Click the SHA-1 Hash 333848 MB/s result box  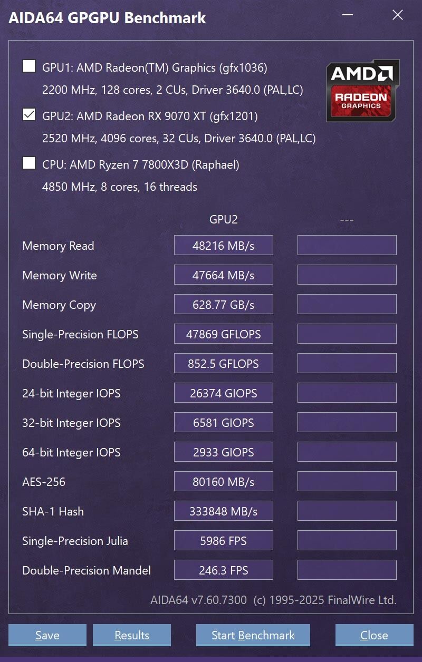(224, 511)
